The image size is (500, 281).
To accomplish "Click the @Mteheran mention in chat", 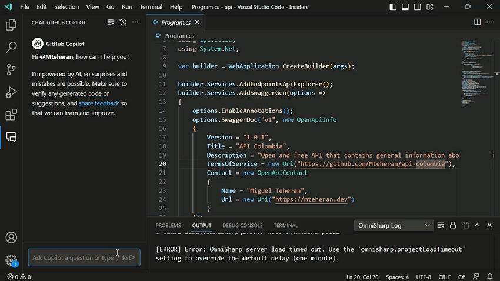I will [56, 57].
